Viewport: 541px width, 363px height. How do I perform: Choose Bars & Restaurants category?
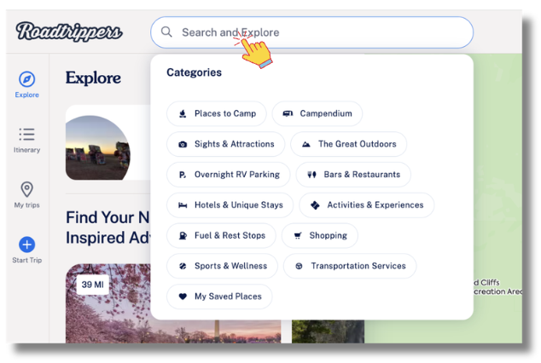coord(353,175)
